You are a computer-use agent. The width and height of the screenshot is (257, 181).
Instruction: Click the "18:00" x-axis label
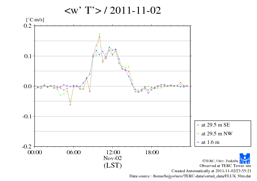click(x=152, y=152)
